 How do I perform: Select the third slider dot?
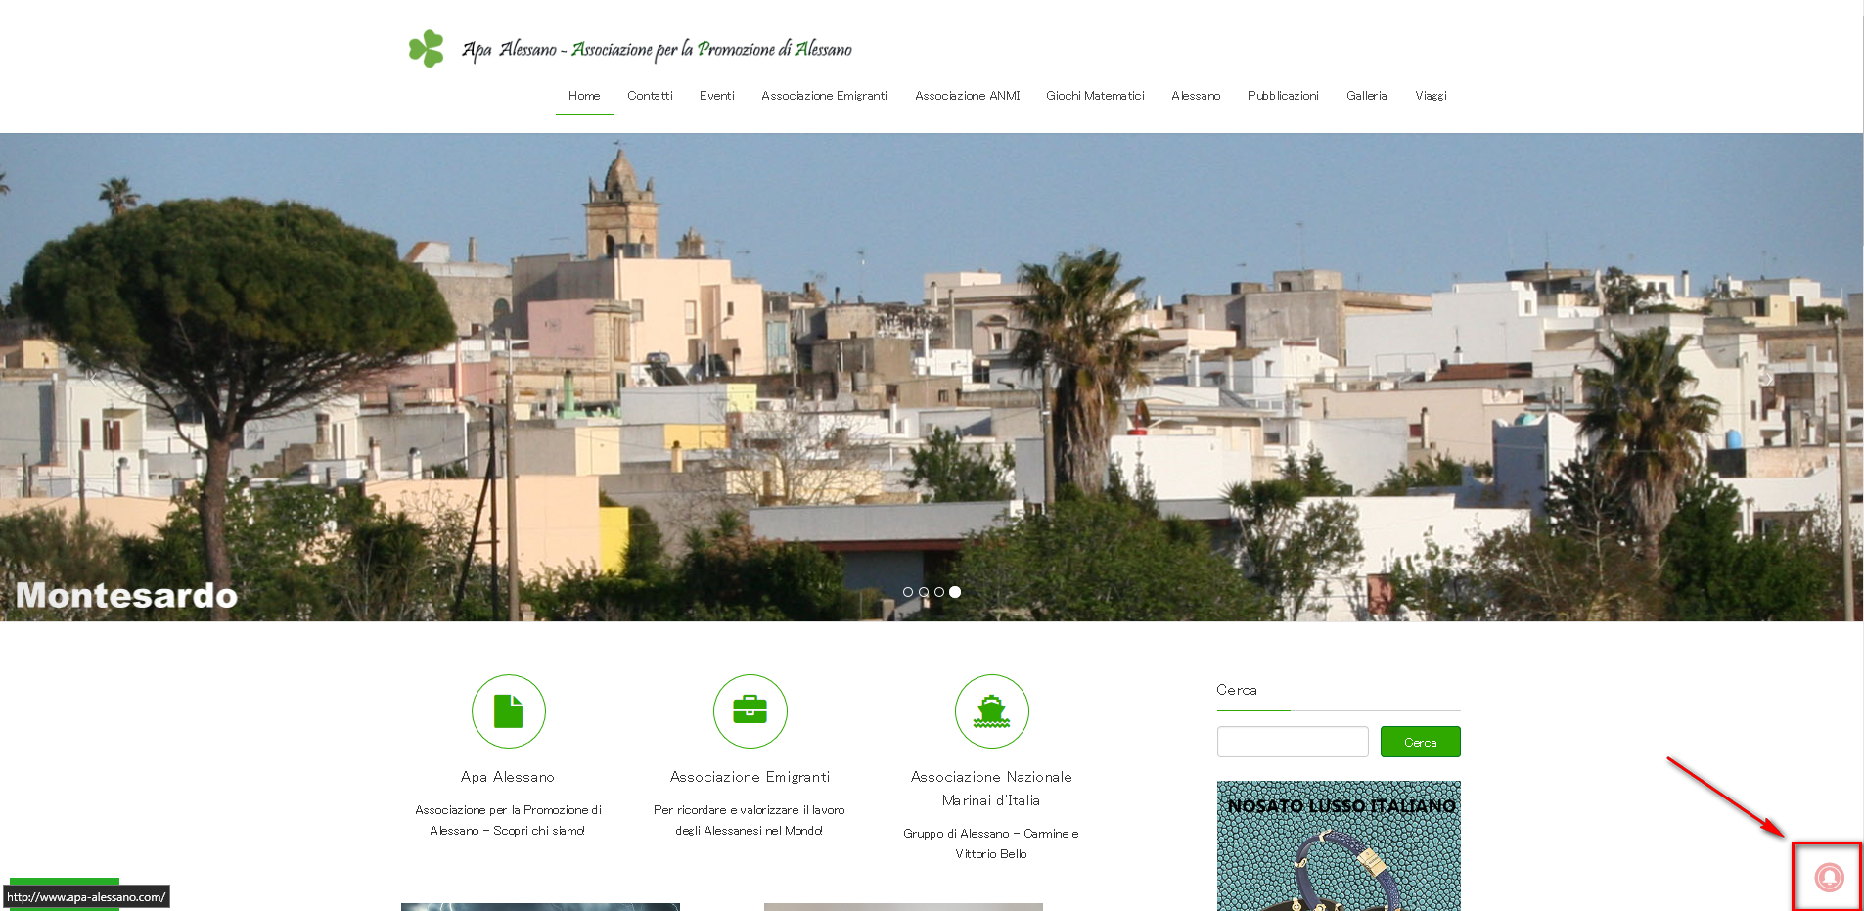click(x=939, y=592)
